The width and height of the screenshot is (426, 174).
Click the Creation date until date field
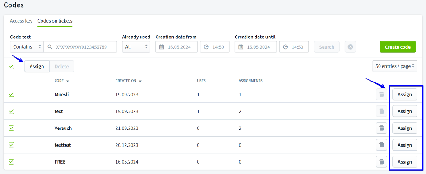click(x=256, y=47)
